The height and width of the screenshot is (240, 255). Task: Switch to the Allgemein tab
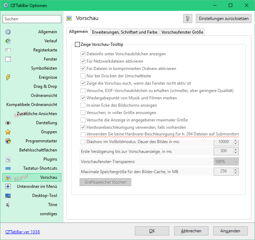point(78,31)
